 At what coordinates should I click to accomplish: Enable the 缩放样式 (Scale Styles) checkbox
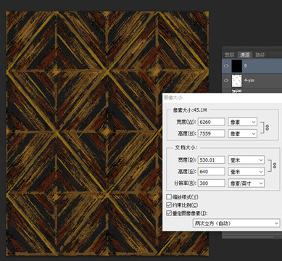pos(169,197)
